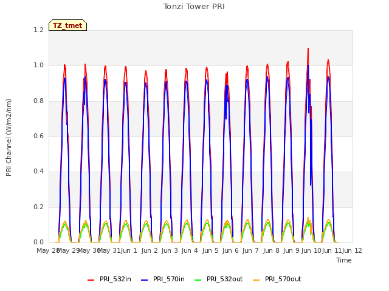Click the orange PRI_570out legend swatch
The image size is (389, 291).
point(256,279)
